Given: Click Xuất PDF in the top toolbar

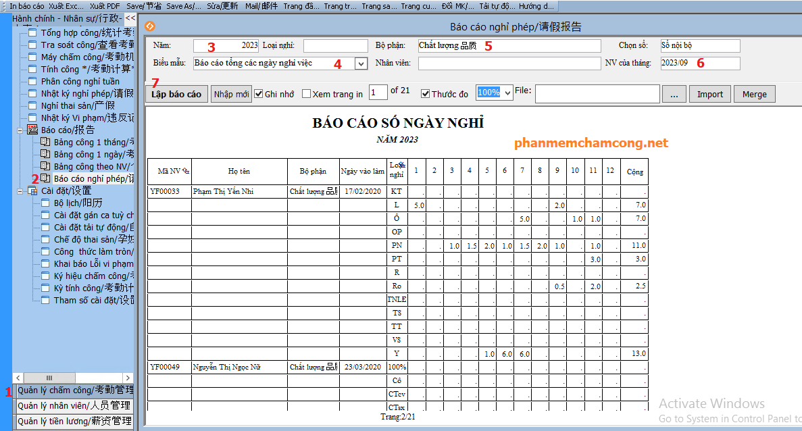Looking at the screenshot, I should [104, 6].
